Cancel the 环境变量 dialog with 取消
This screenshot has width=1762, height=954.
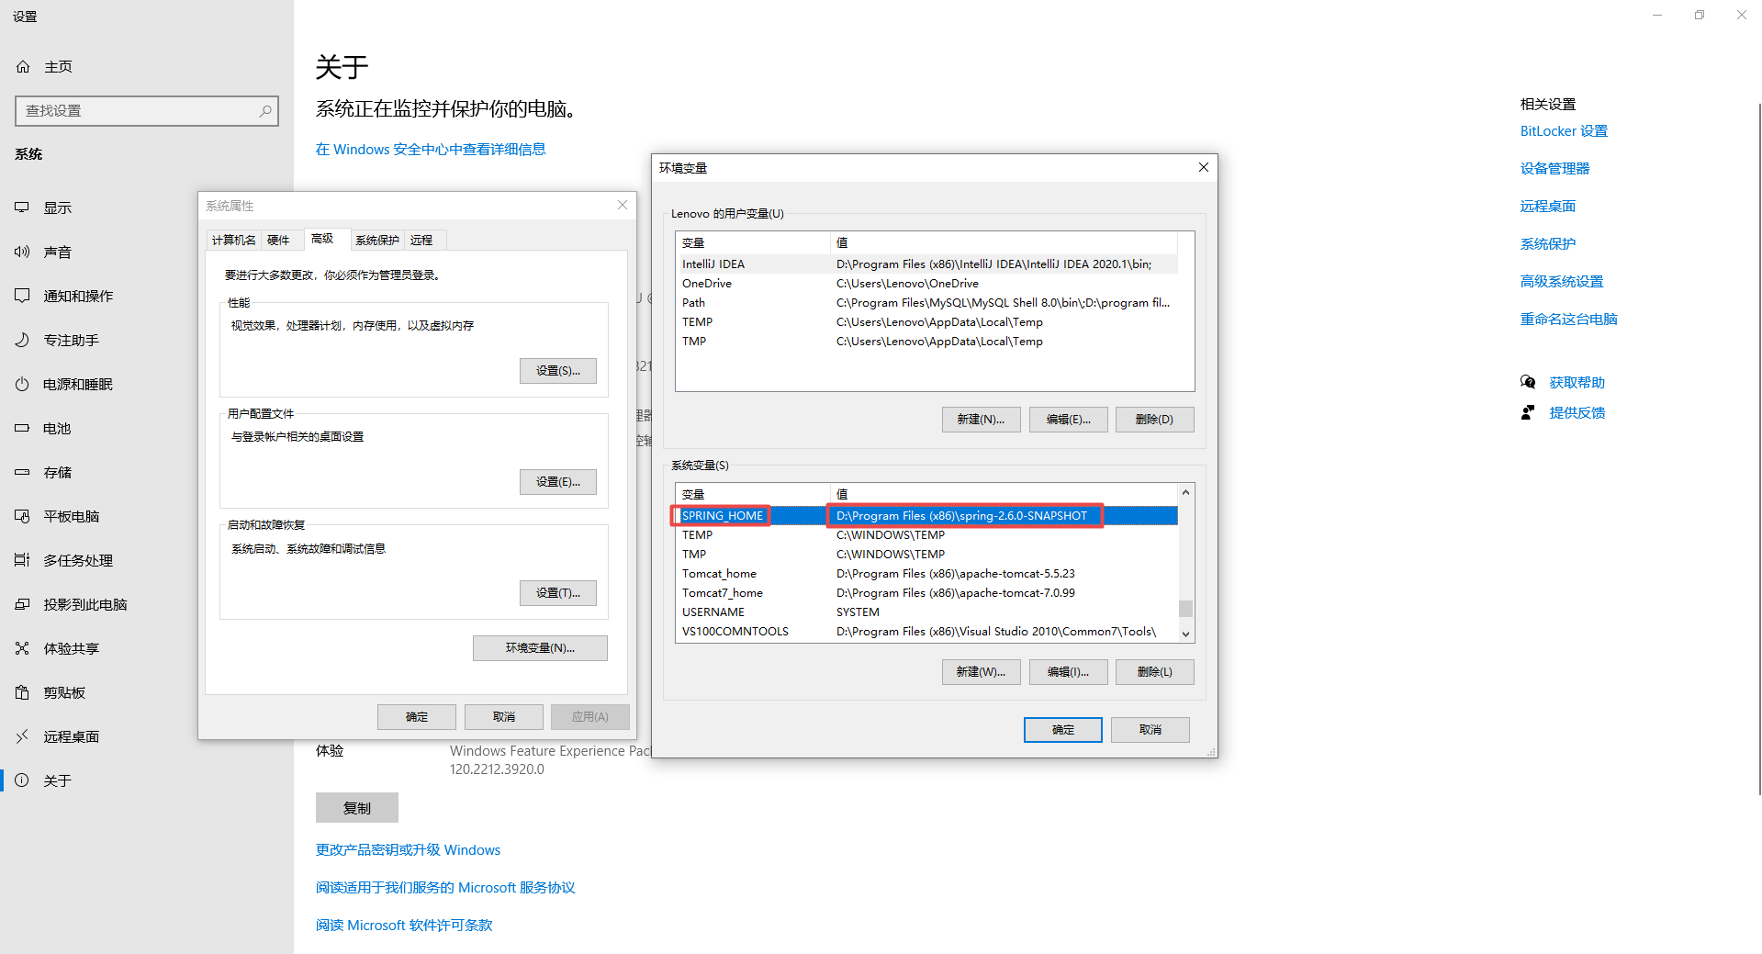pyautogui.click(x=1150, y=730)
